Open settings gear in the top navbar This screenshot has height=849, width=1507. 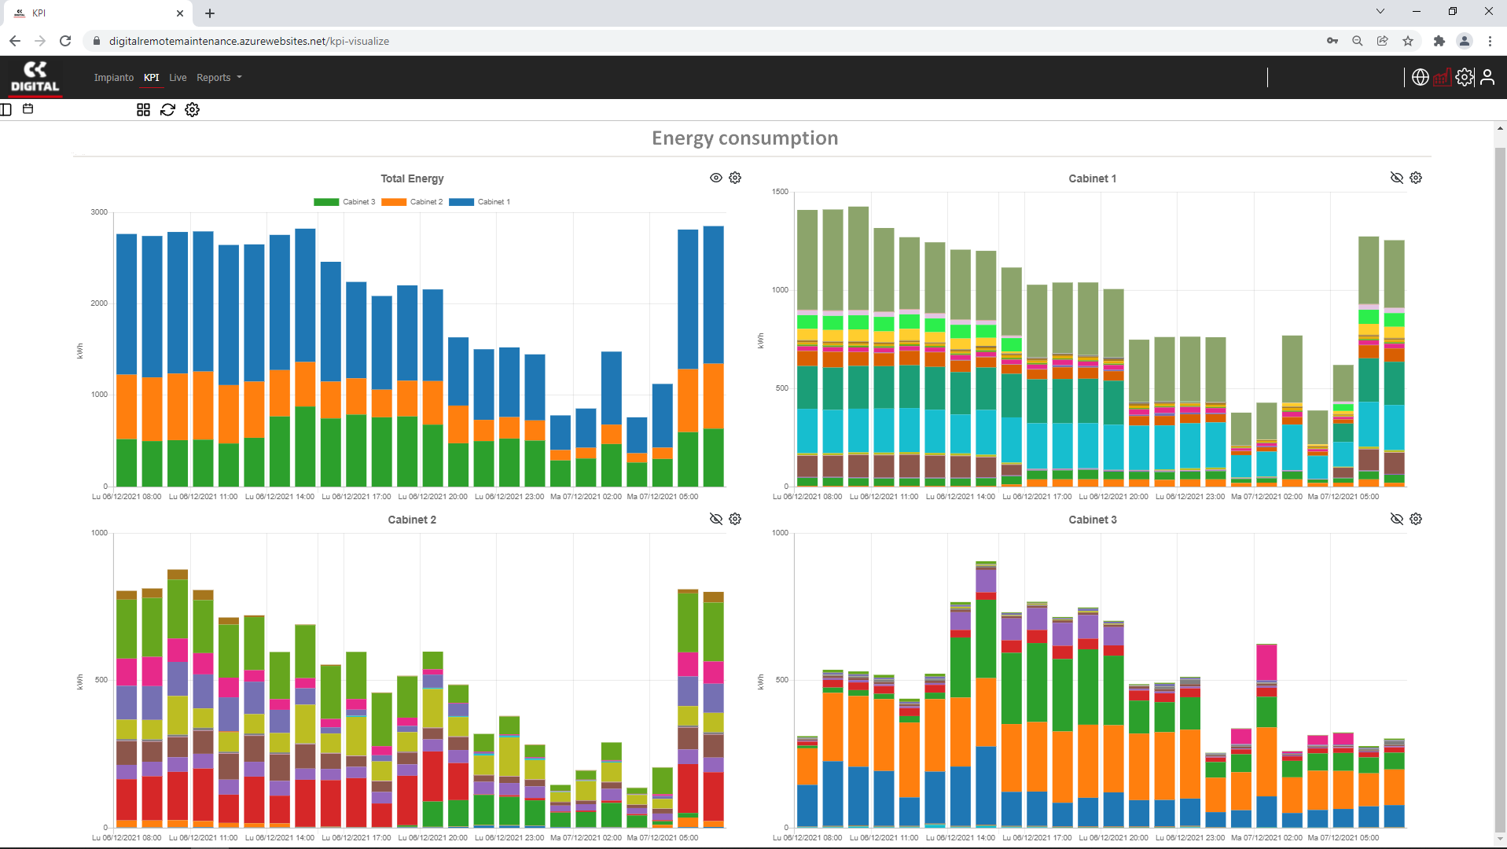pyautogui.click(x=1465, y=77)
